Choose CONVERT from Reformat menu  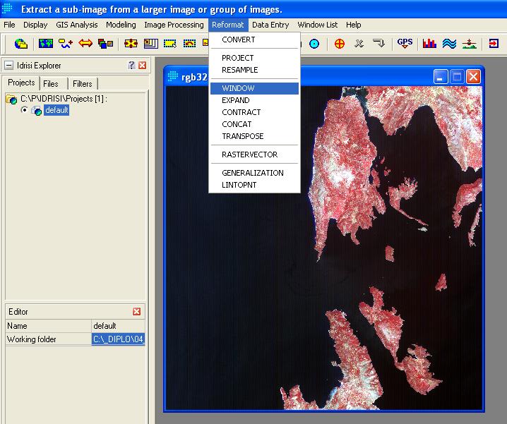coord(254,40)
